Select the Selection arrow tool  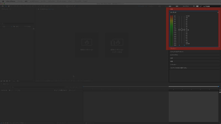coord(6,6)
